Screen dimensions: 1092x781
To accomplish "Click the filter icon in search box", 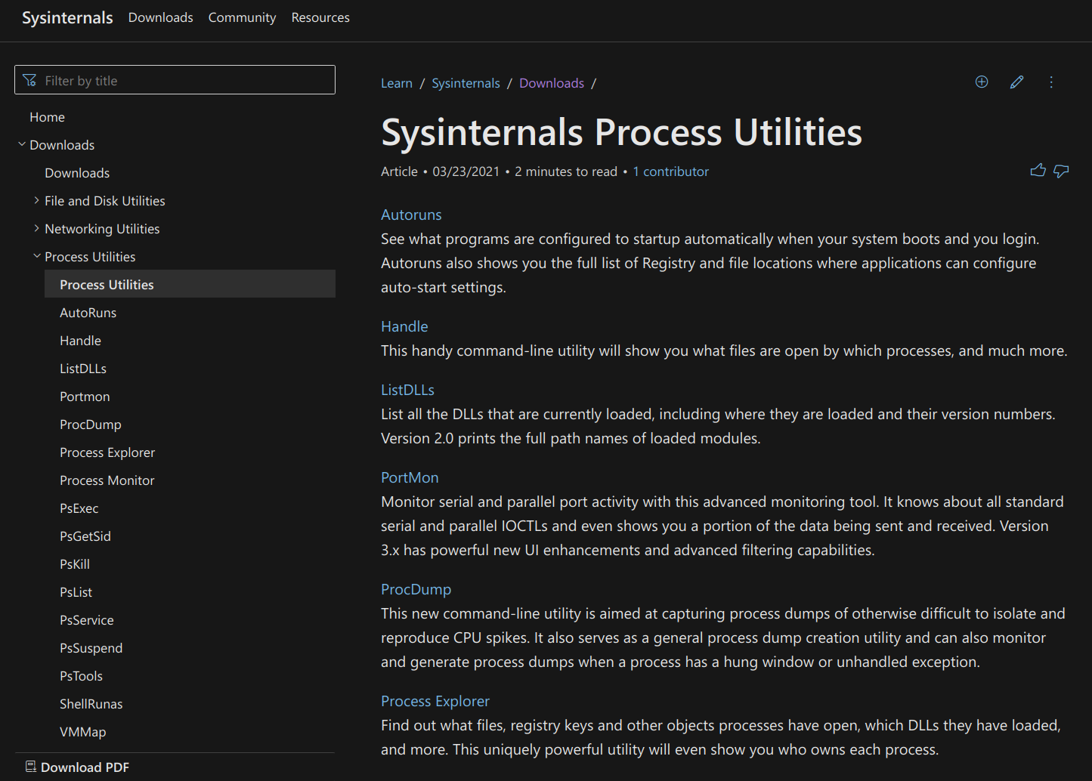I will [x=29, y=80].
